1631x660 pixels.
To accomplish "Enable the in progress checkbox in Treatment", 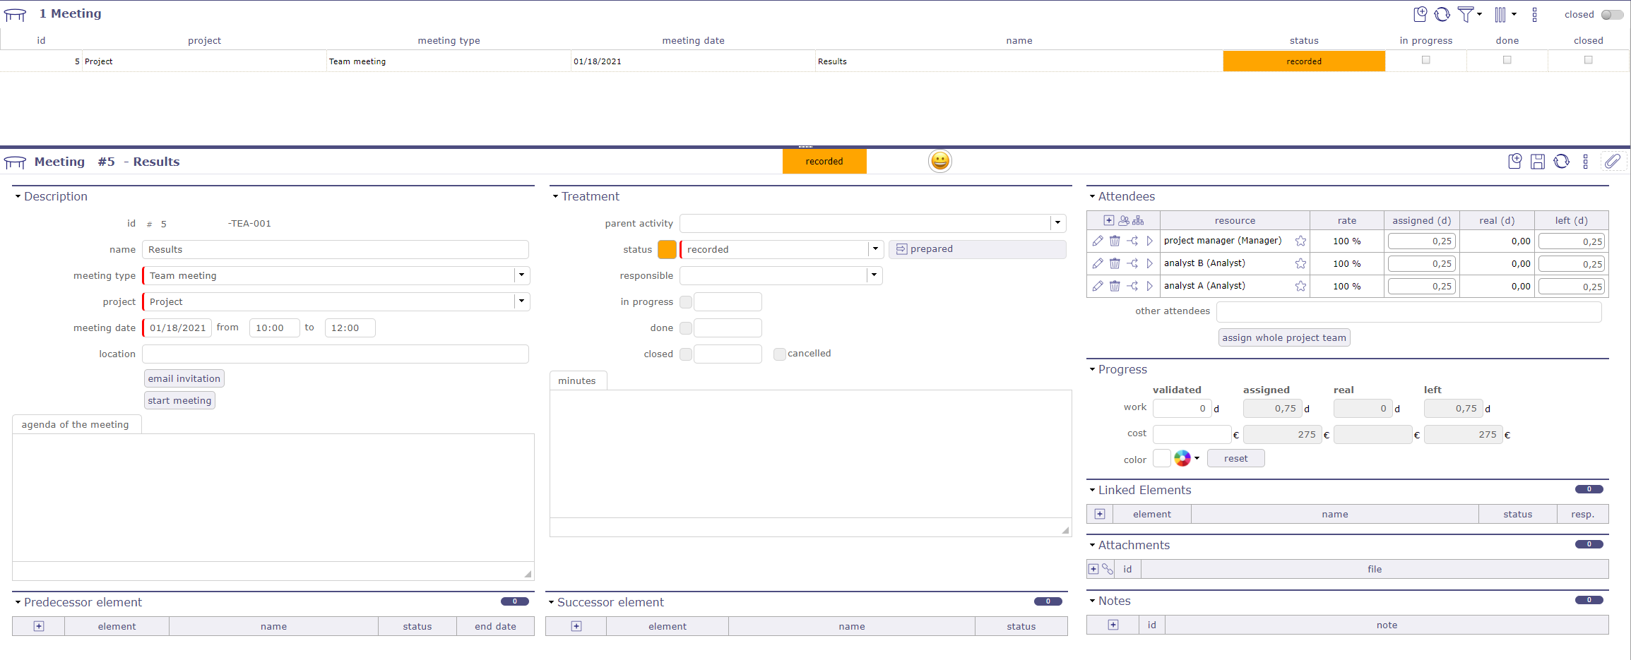I will 685,301.
